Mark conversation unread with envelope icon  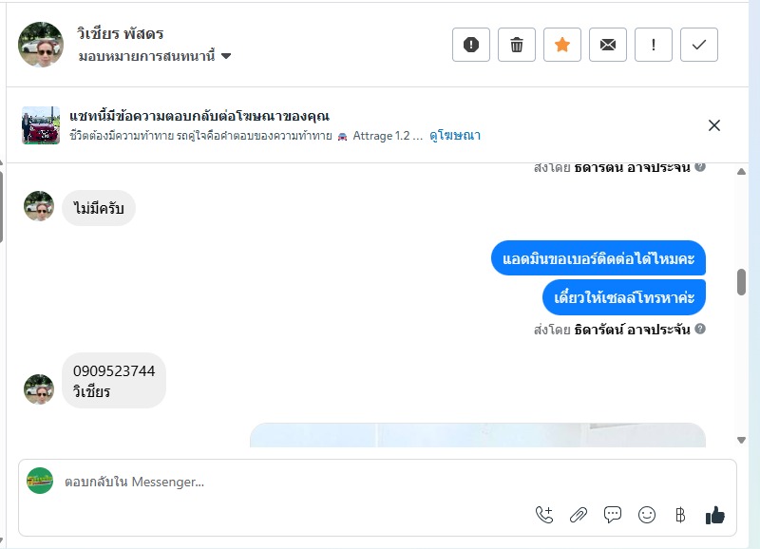click(x=607, y=45)
